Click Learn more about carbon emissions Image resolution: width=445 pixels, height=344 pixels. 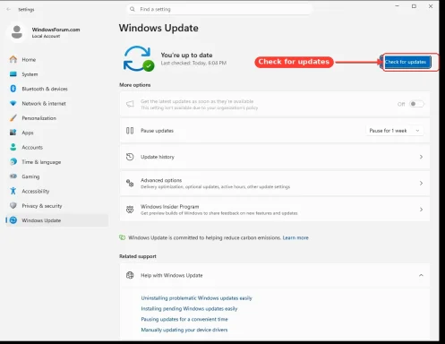[x=295, y=237]
